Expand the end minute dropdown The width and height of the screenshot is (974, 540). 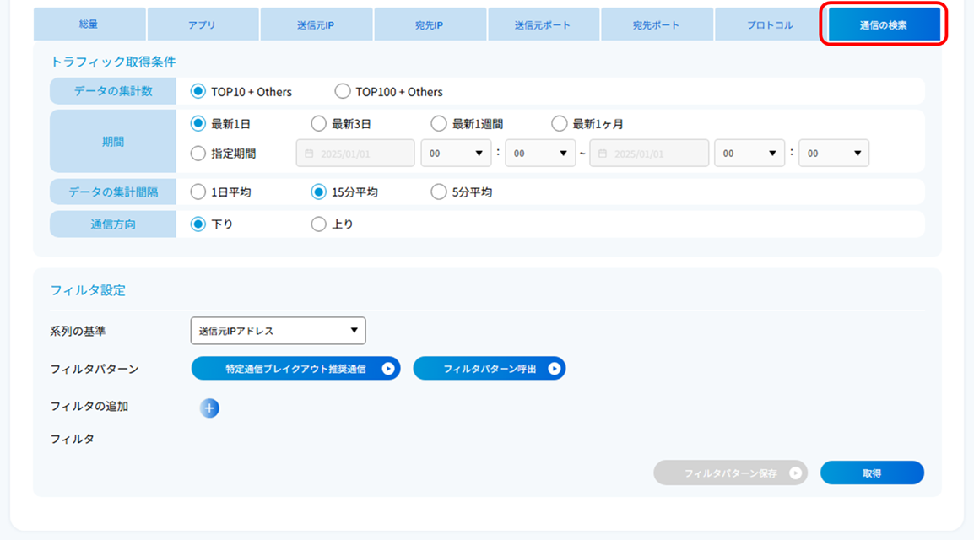[833, 154]
